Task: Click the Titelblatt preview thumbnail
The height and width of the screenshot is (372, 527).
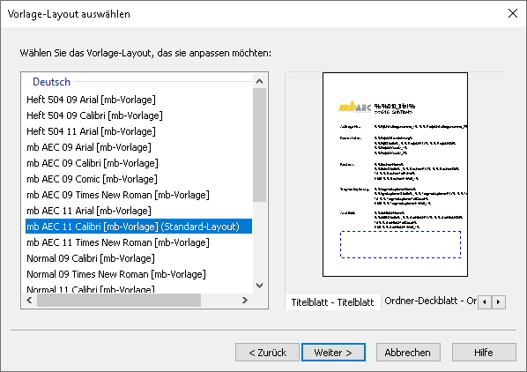Action: 395,175
